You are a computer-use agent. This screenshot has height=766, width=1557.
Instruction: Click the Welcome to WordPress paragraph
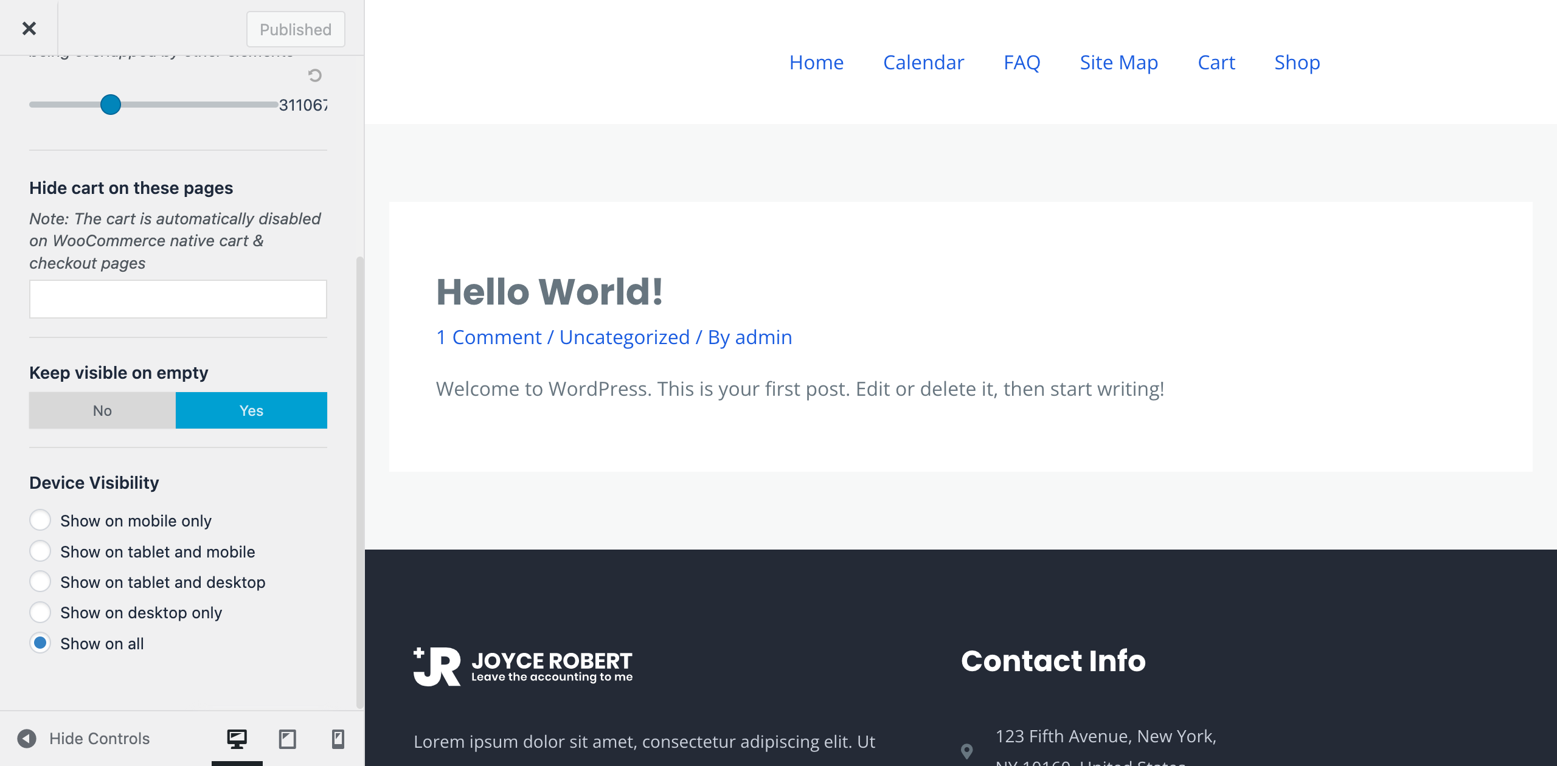tap(800, 388)
